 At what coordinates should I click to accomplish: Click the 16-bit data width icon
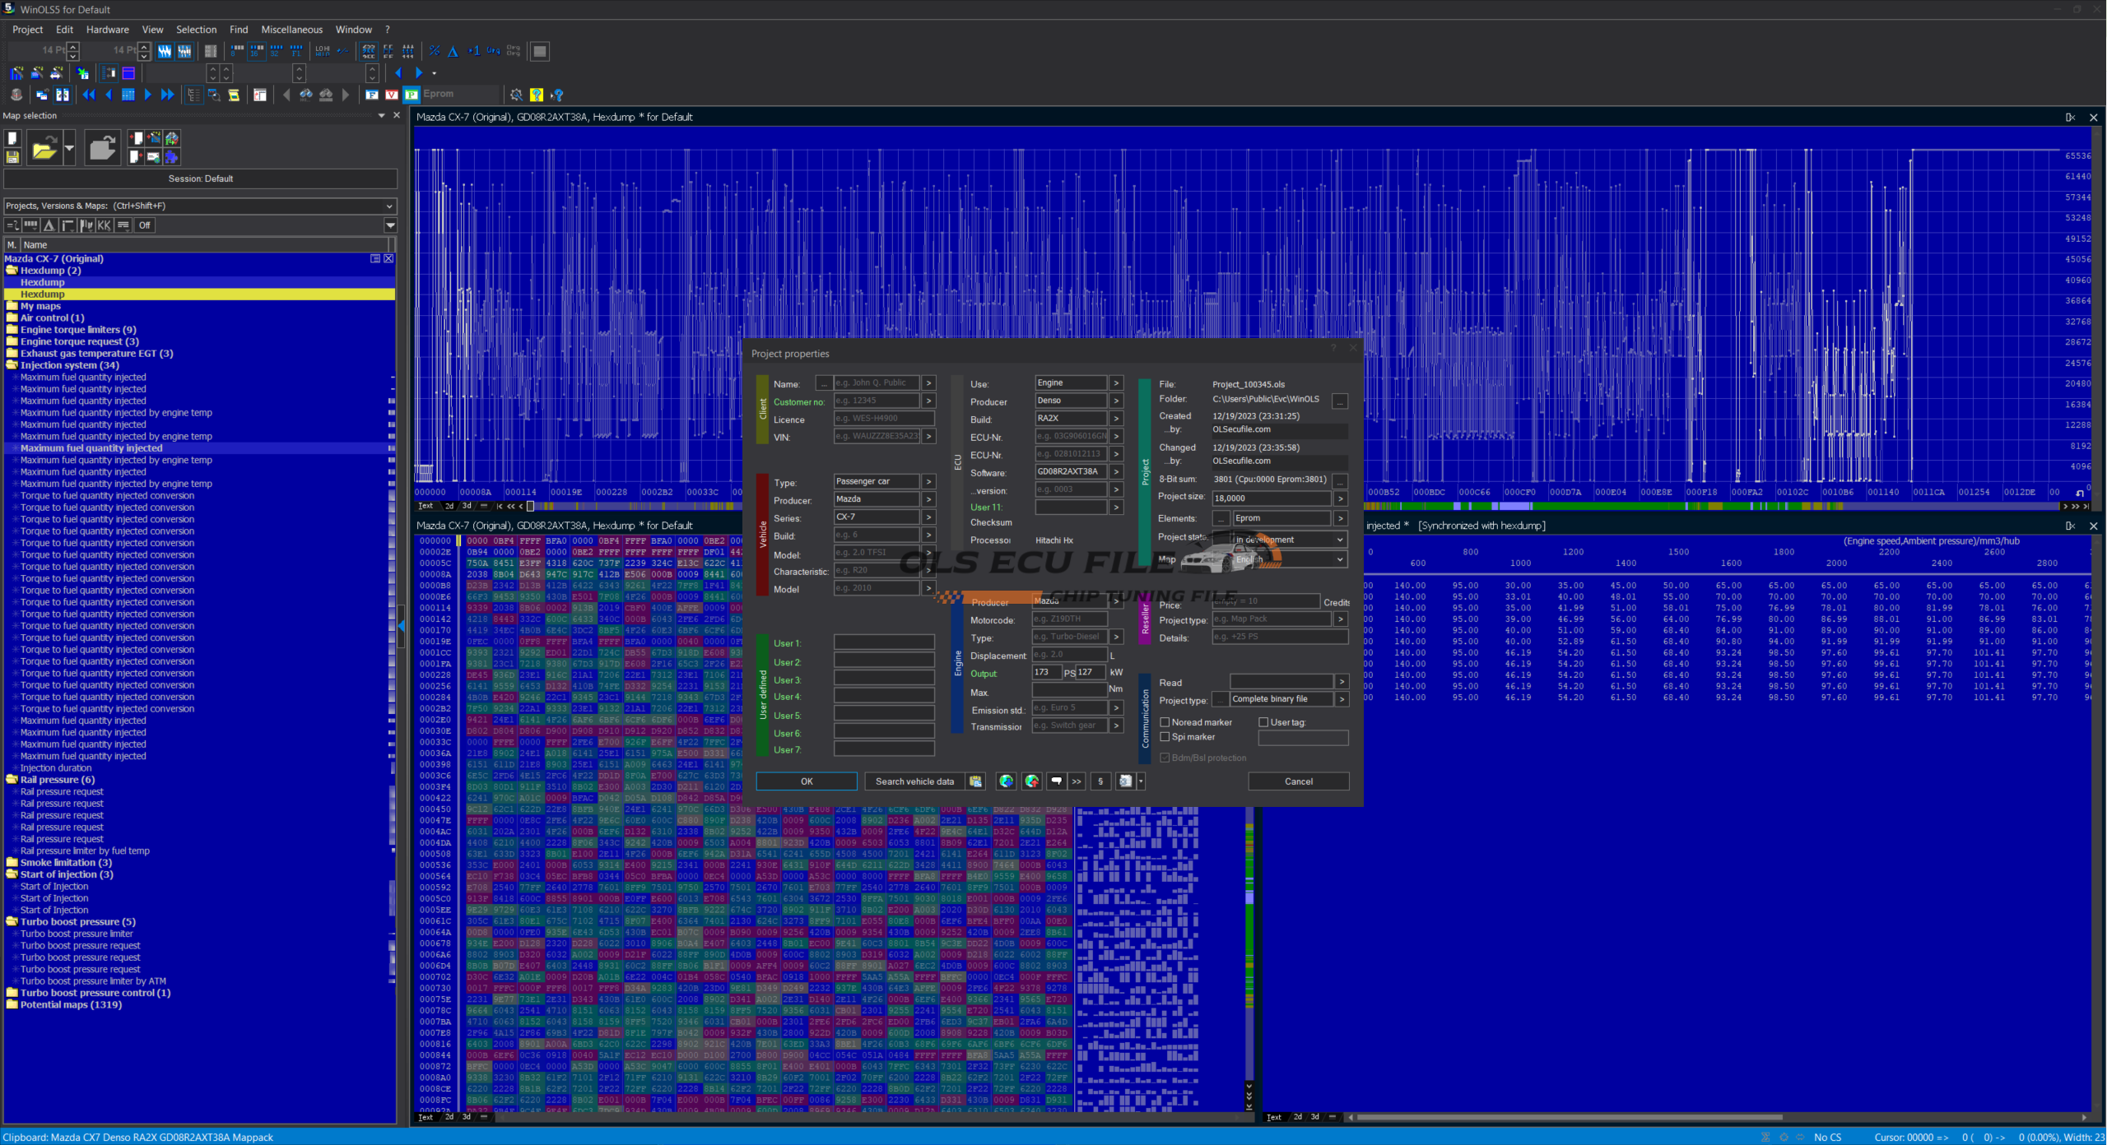[x=257, y=51]
